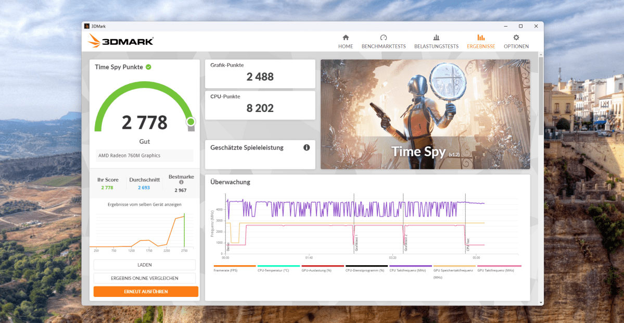
Task: Select the Ihr Score tab
Action: point(108,182)
